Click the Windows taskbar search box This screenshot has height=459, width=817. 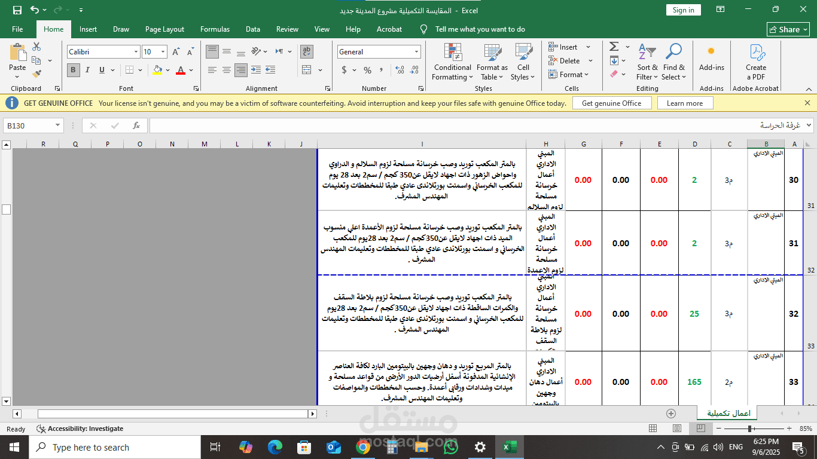coord(115,447)
